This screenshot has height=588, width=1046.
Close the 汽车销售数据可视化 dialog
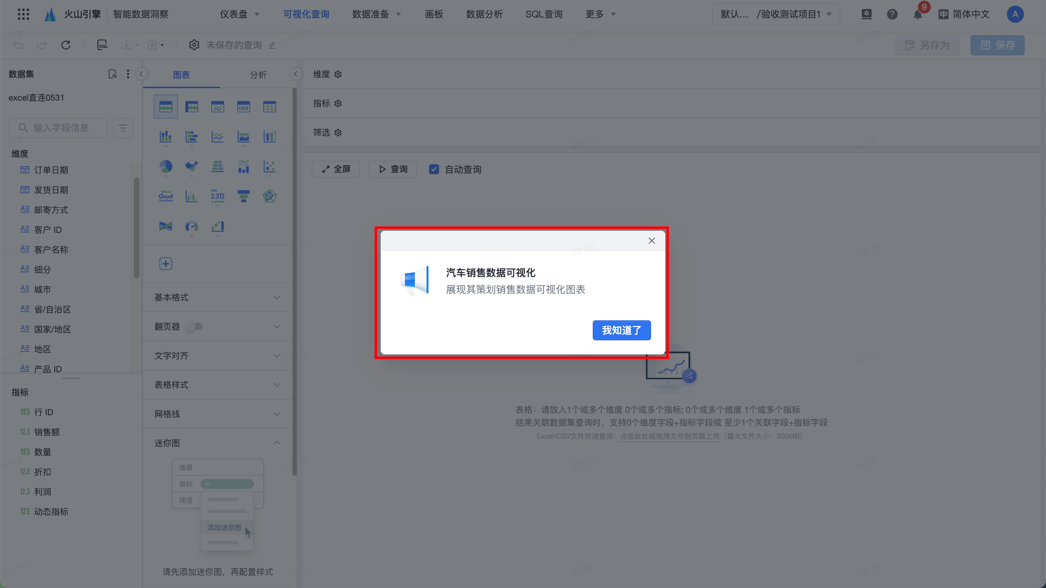[x=651, y=241]
